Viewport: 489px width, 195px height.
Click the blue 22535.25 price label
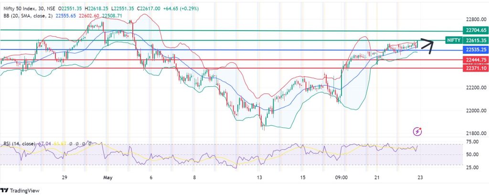(x=476, y=50)
